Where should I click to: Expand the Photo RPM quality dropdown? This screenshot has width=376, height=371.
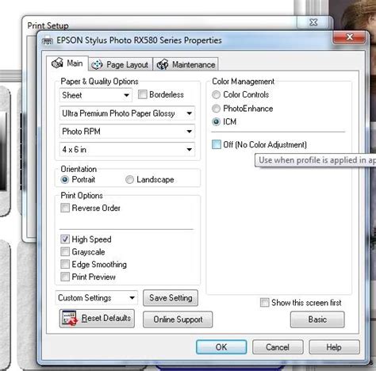coord(127,132)
